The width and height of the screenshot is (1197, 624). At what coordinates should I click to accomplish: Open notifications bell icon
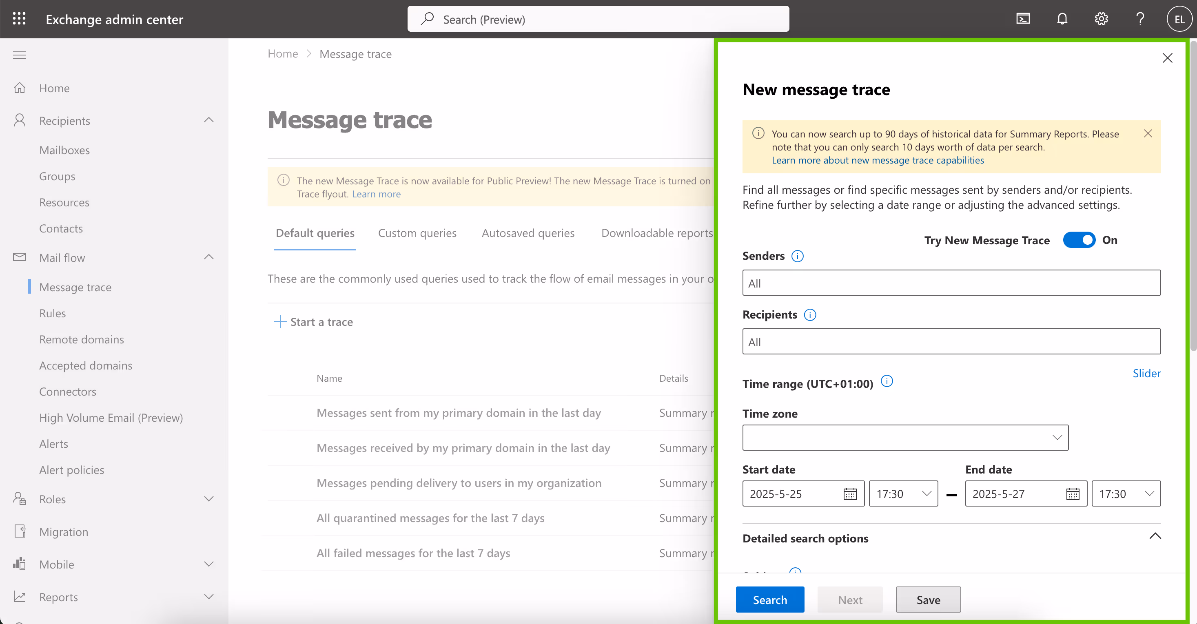click(1062, 19)
